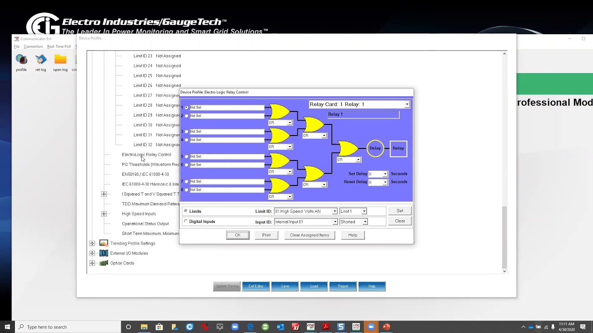Viewport: 593px width, 333px height.
Task: Open the Connection menu
Action: click(33, 47)
